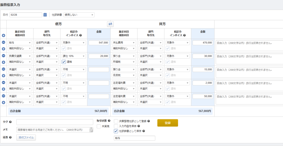
Task: Open the calendar date picker icon
Action: [45, 15]
